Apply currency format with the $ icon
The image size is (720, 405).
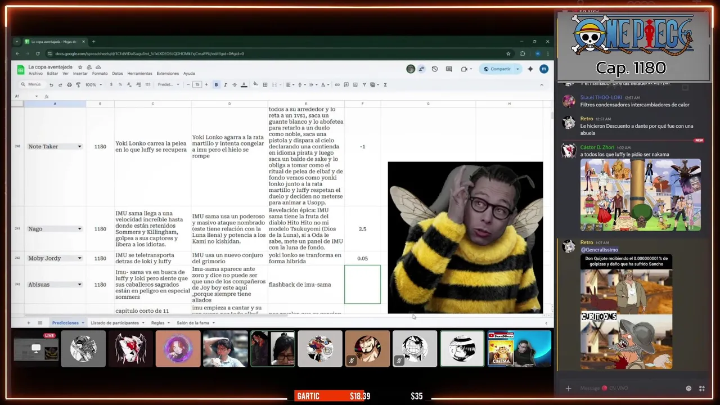coord(111,84)
